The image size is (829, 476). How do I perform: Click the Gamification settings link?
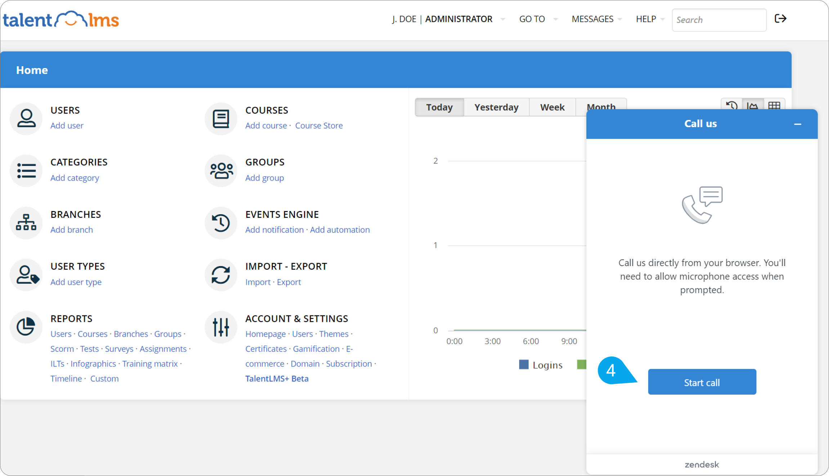click(316, 349)
